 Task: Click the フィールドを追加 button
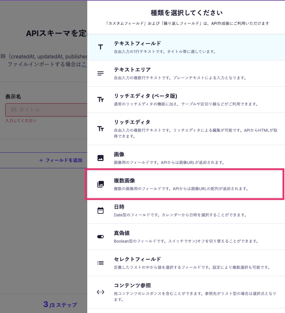61,160
